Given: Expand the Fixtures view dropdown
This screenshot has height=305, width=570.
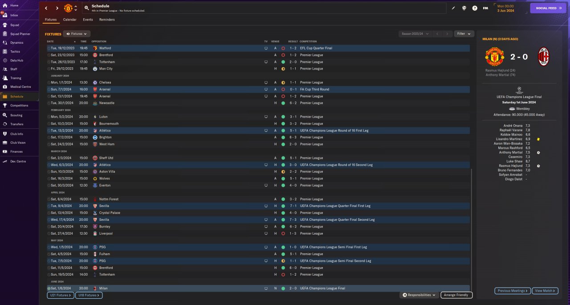Looking at the screenshot, I should [77, 33].
